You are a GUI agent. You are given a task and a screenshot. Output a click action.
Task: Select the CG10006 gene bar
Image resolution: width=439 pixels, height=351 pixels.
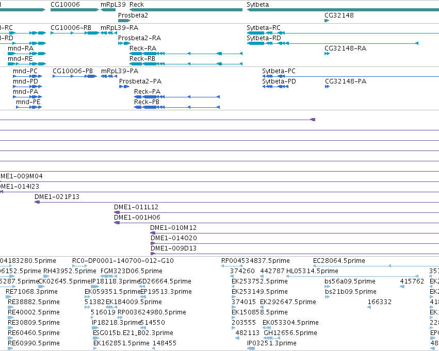(75, 10)
